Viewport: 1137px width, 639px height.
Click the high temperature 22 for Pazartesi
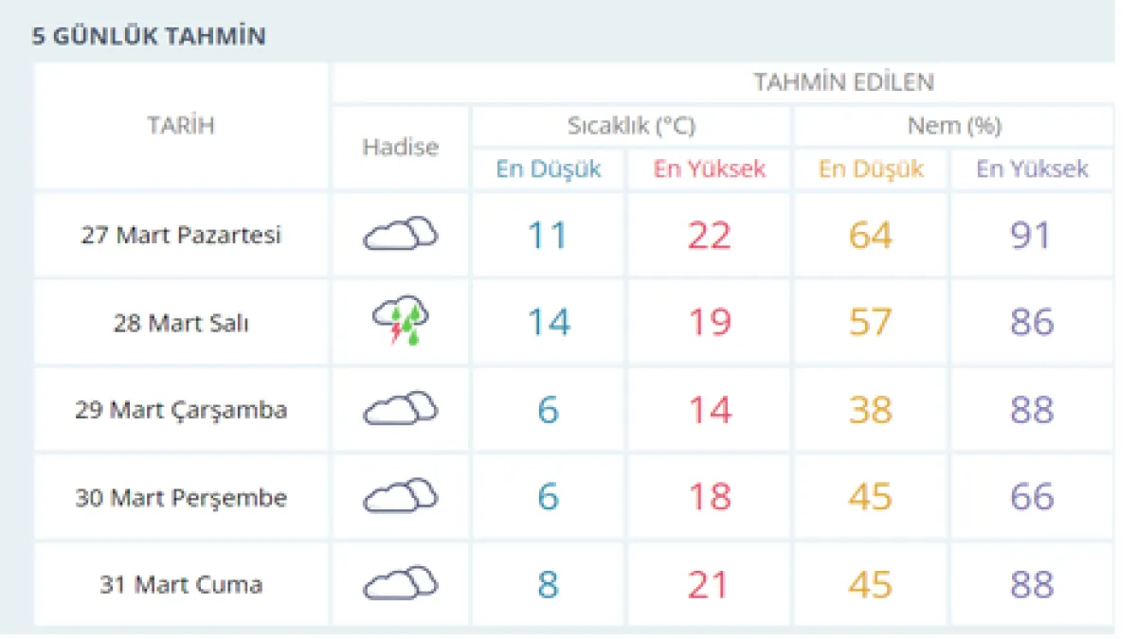[x=709, y=235]
